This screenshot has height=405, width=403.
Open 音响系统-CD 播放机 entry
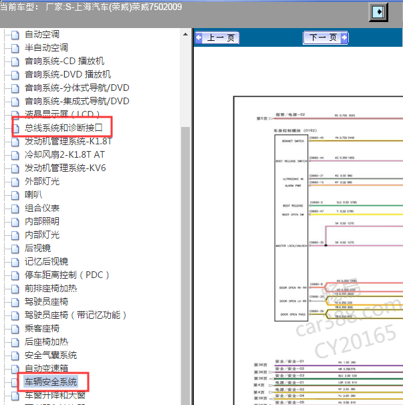65,61
